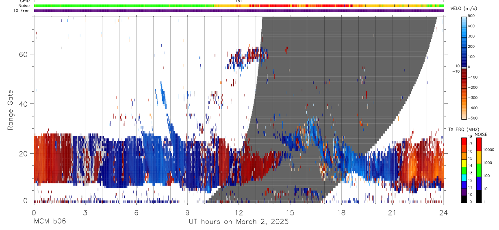Select the 400 velocity scale label
Viewport: 499px width, 230px height.
pos(472,26)
